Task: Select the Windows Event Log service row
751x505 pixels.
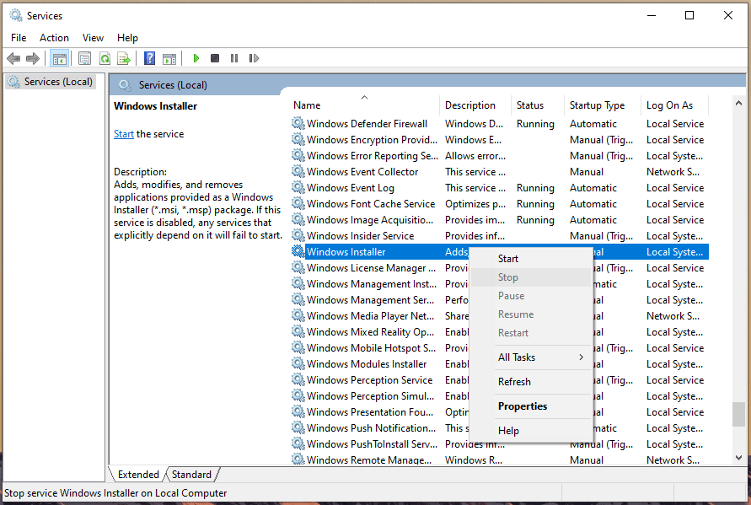Action: 351,188
